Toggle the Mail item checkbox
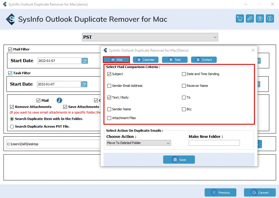279x198 pixels. (38, 101)
